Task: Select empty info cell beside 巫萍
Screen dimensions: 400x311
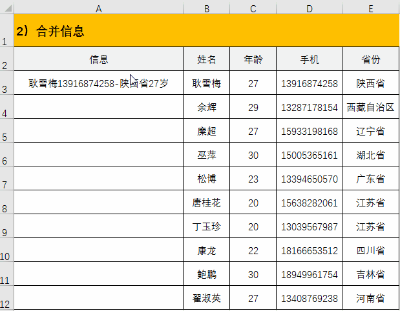Action: click(x=98, y=154)
